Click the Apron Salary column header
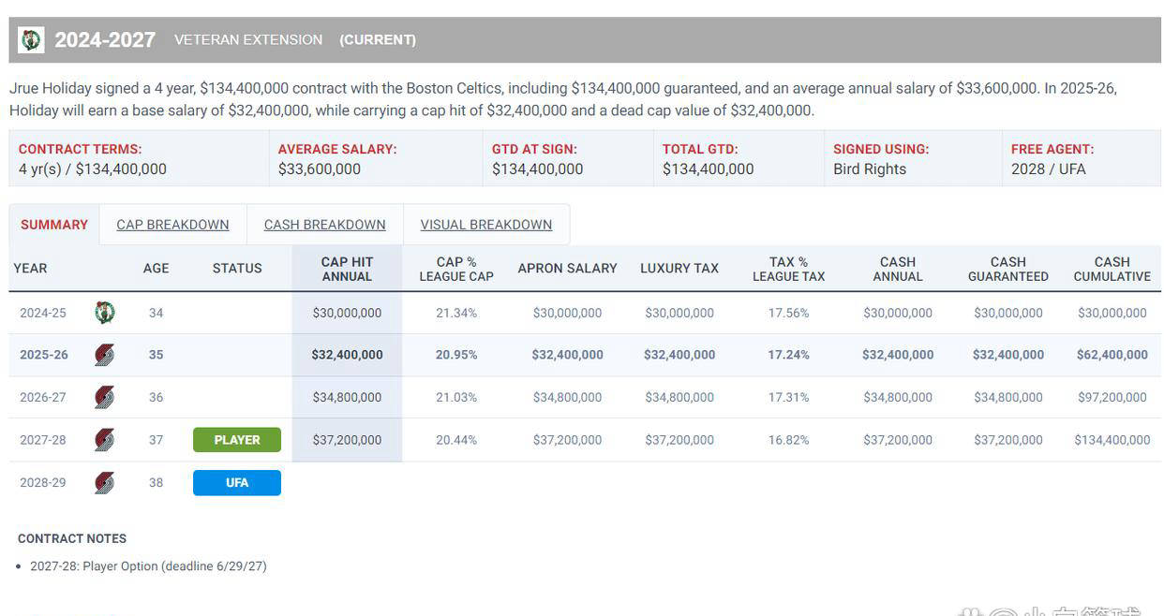This screenshot has width=1164, height=616. tap(567, 269)
